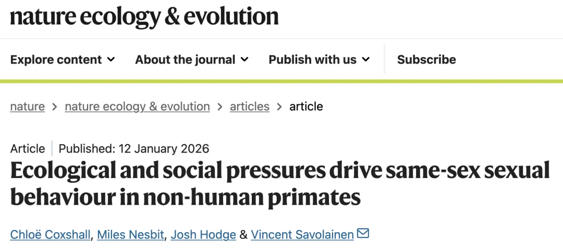The height and width of the screenshot is (251, 563).
Task: Open the About the journal menu label
Action: point(185,60)
